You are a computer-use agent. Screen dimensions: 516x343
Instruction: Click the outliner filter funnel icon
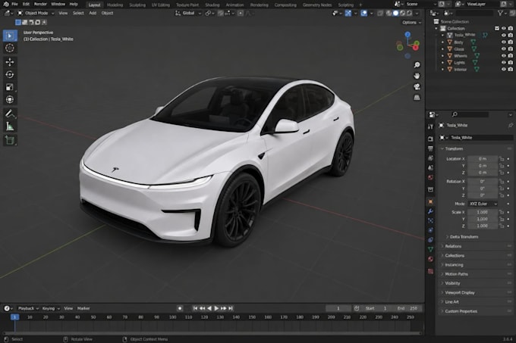tap(501, 13)
